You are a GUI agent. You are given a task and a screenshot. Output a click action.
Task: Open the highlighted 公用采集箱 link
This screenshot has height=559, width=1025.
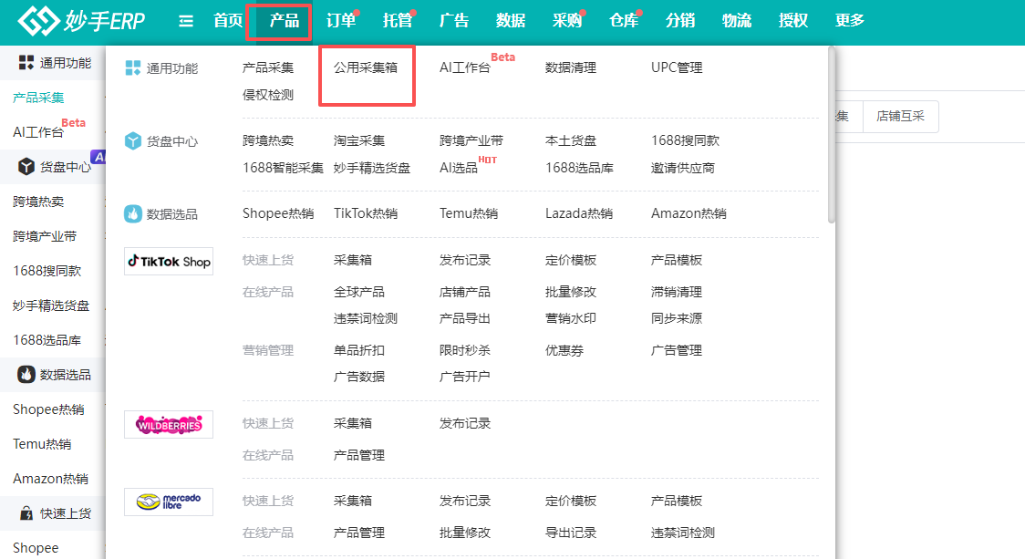point(367,67)
